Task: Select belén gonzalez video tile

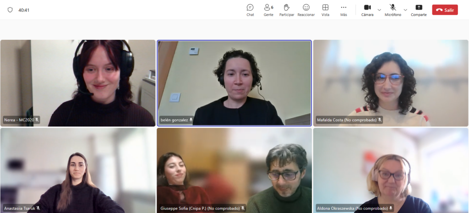Action: [x=234, y=83]
